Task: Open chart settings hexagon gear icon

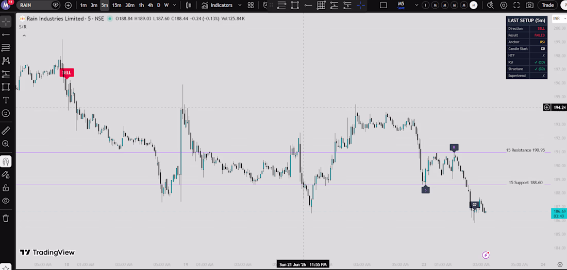Action: (x=504, y=5)
